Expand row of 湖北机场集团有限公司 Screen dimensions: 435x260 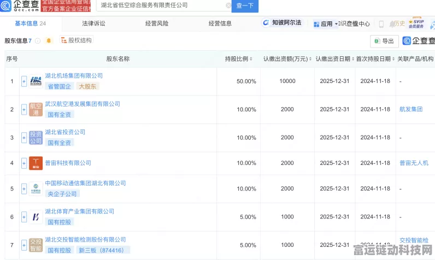(x=24, y=81)
